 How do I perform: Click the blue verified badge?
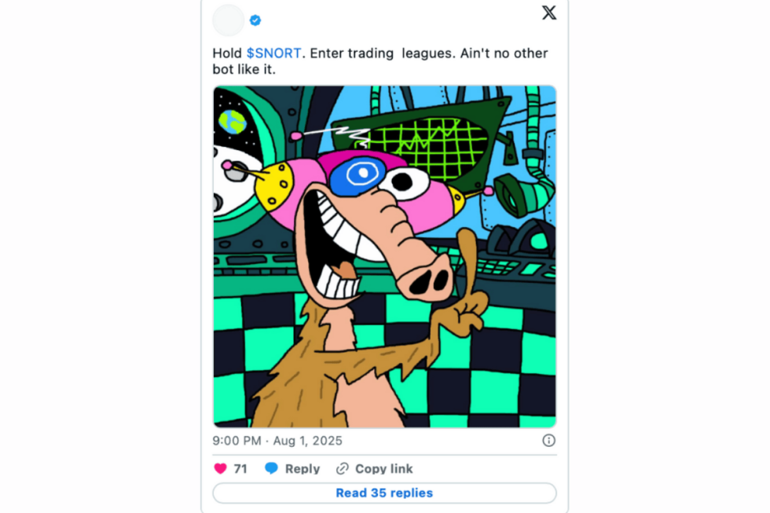[x=255, y=20]
